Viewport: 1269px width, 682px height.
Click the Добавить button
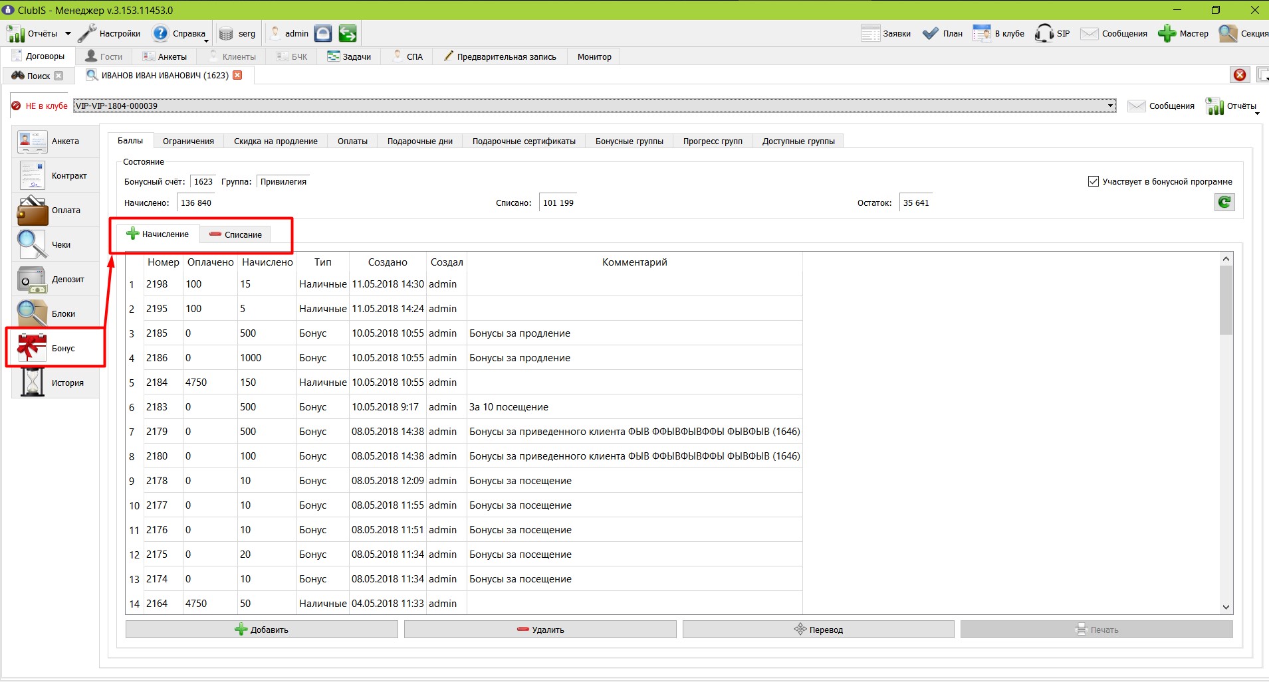point(261,630)
